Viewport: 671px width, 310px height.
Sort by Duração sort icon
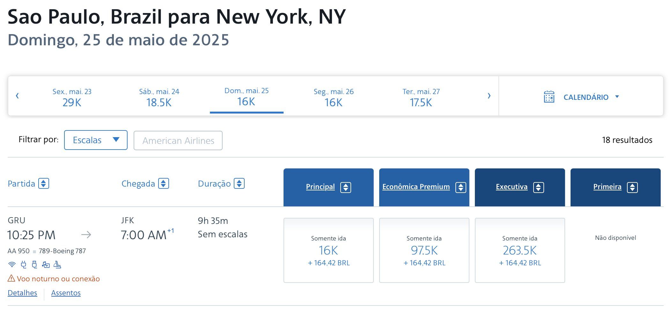239,184
